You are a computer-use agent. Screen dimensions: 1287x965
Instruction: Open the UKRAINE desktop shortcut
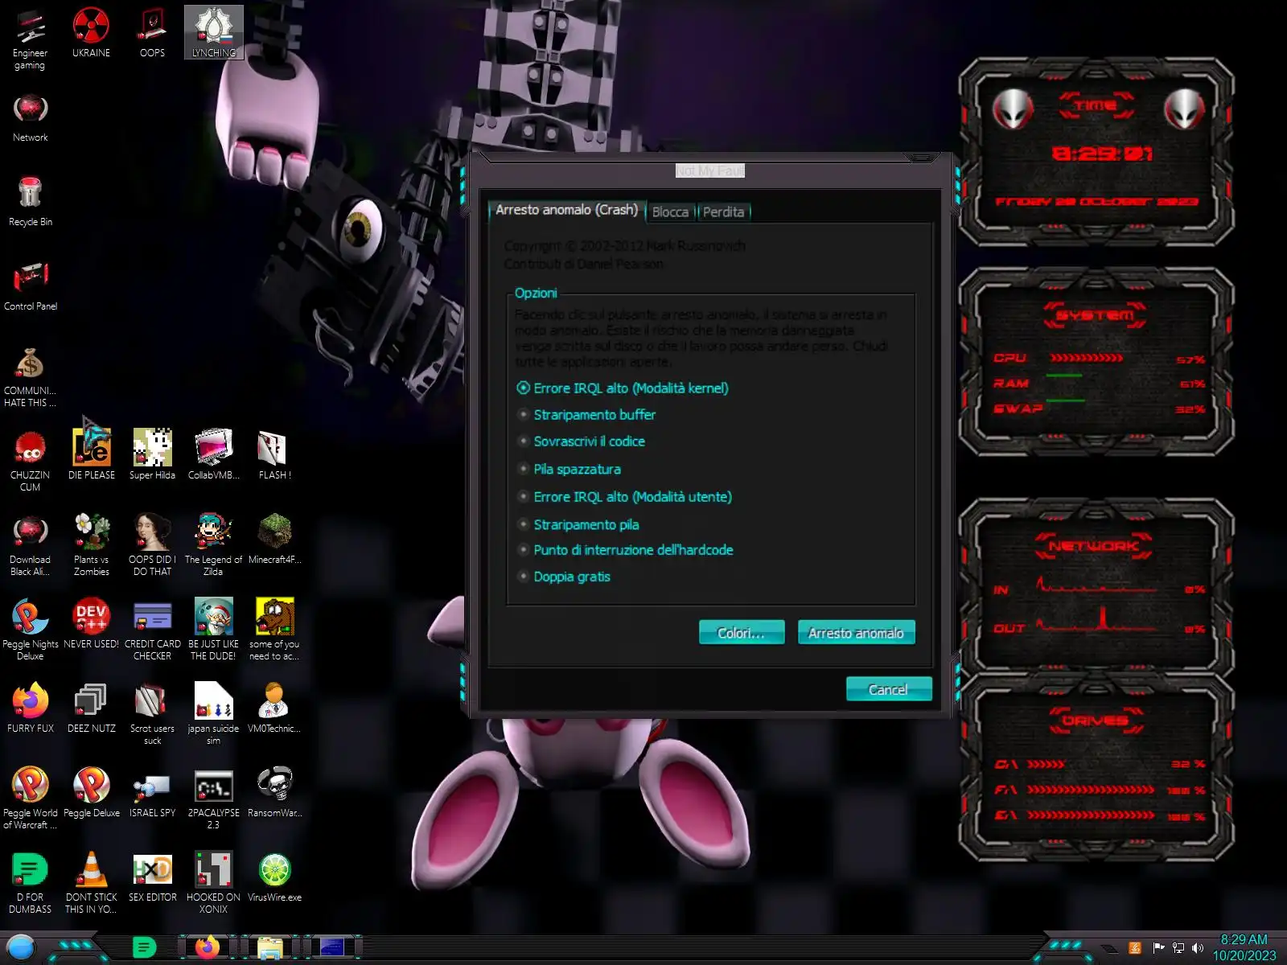[91, 33]
